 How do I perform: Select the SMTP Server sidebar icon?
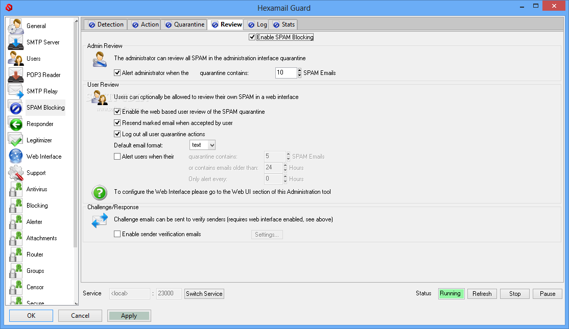tap(16, 42)
